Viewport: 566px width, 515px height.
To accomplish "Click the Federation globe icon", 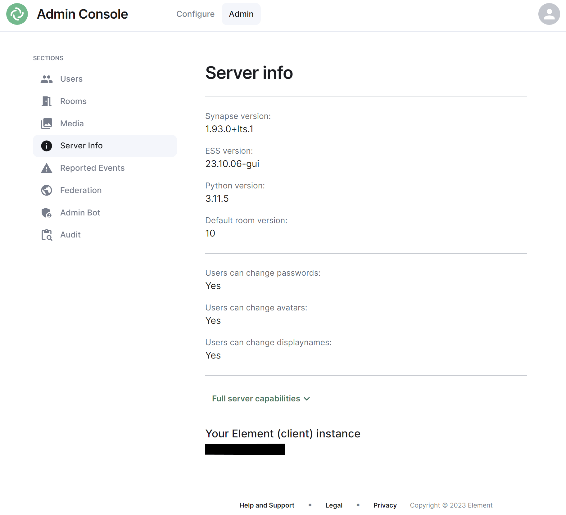I will 47,190.
